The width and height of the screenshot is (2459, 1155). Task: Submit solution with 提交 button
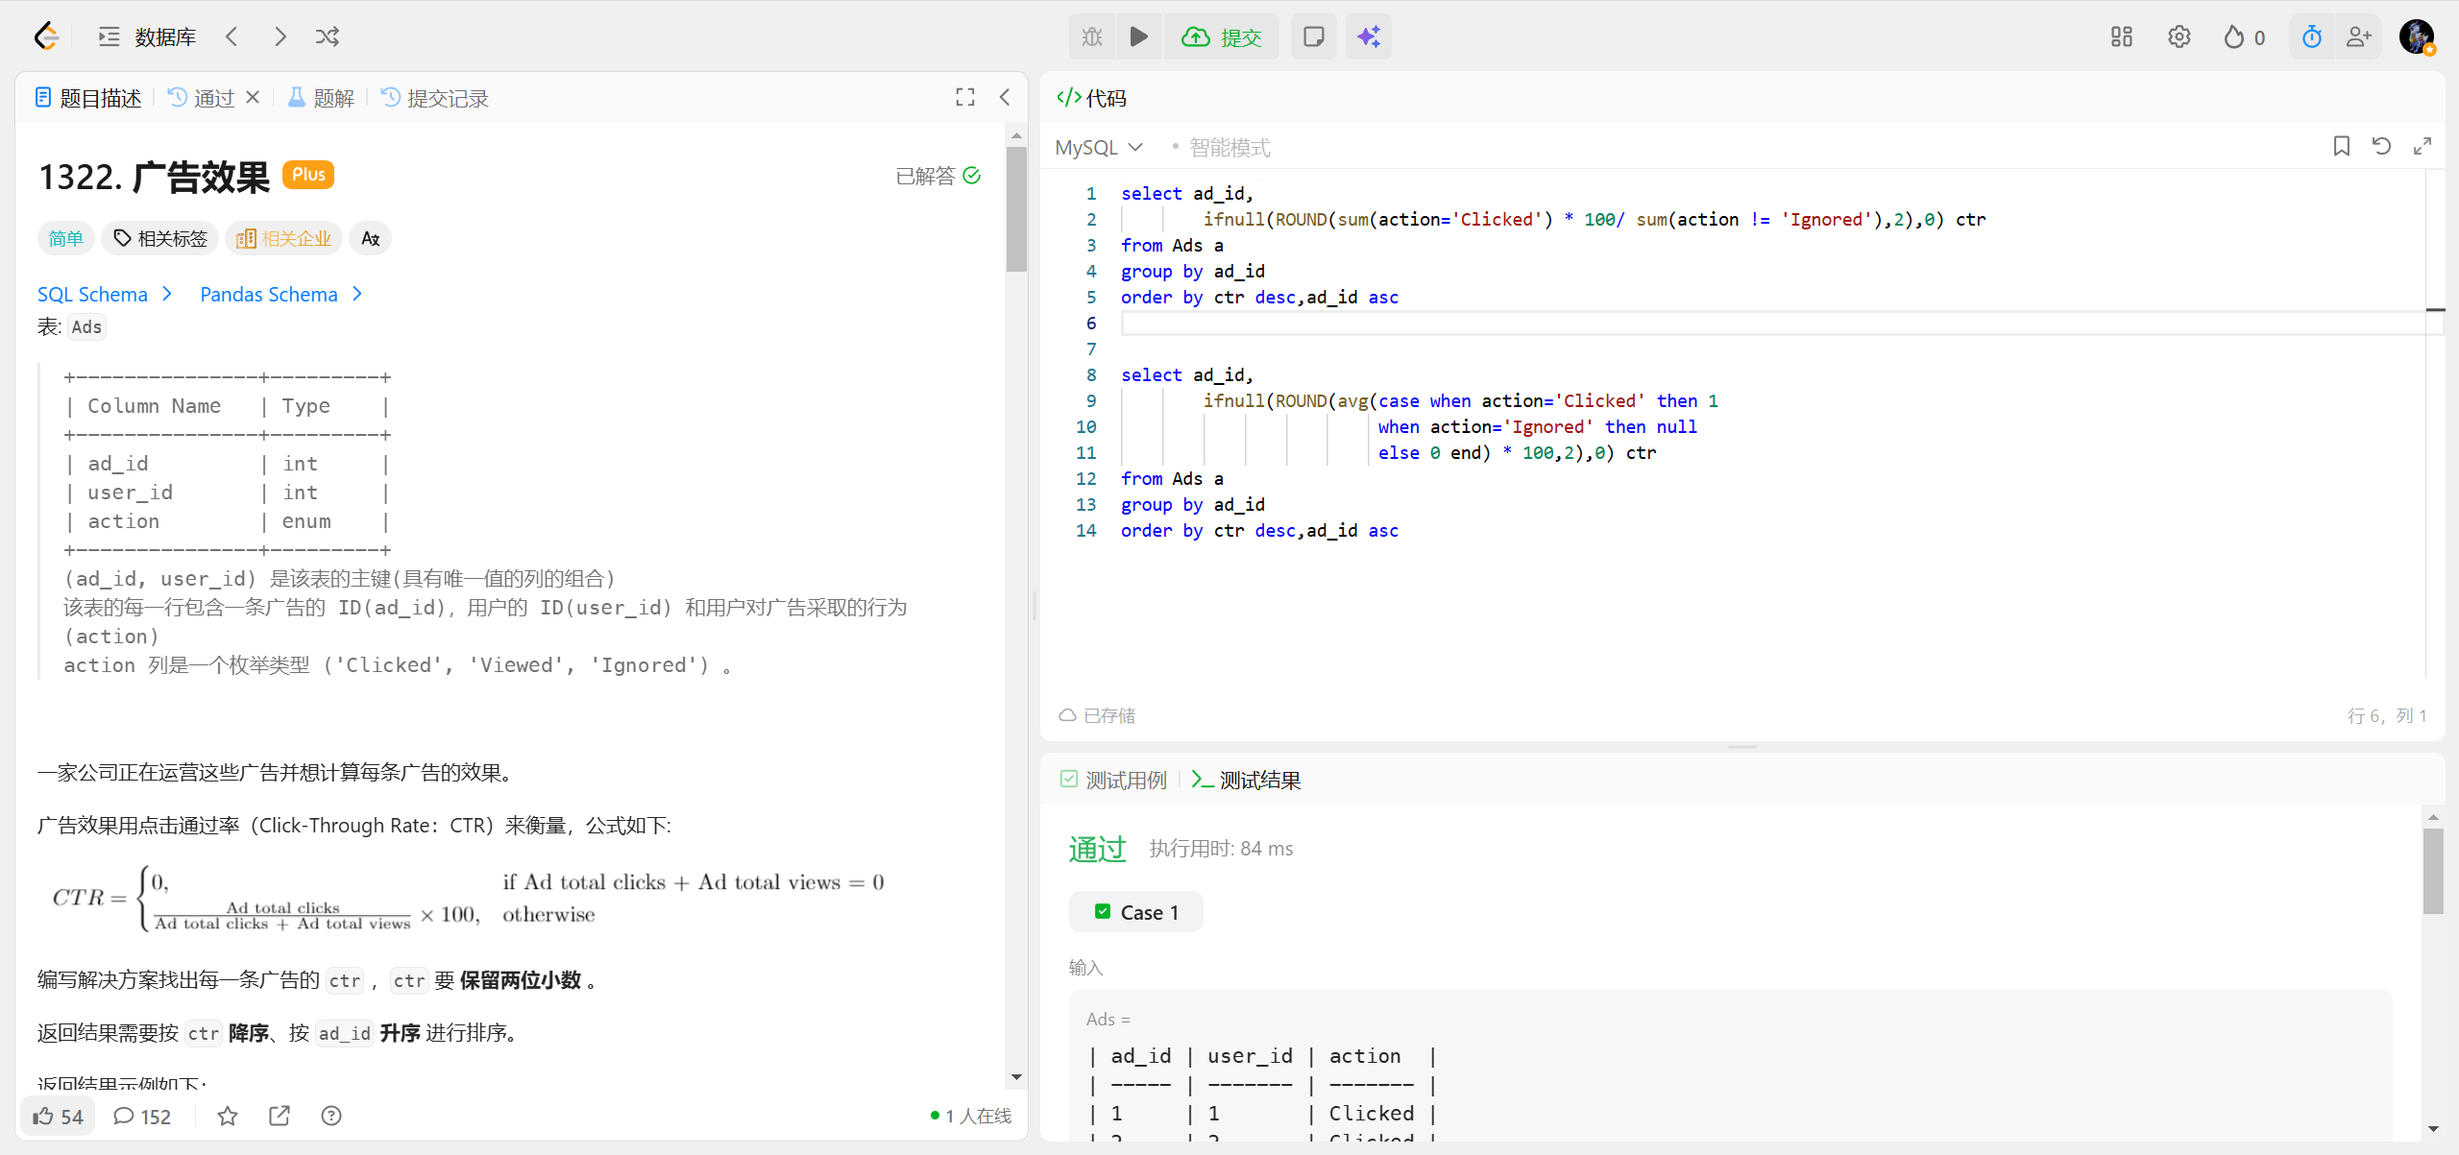(x=1222, y=36)
